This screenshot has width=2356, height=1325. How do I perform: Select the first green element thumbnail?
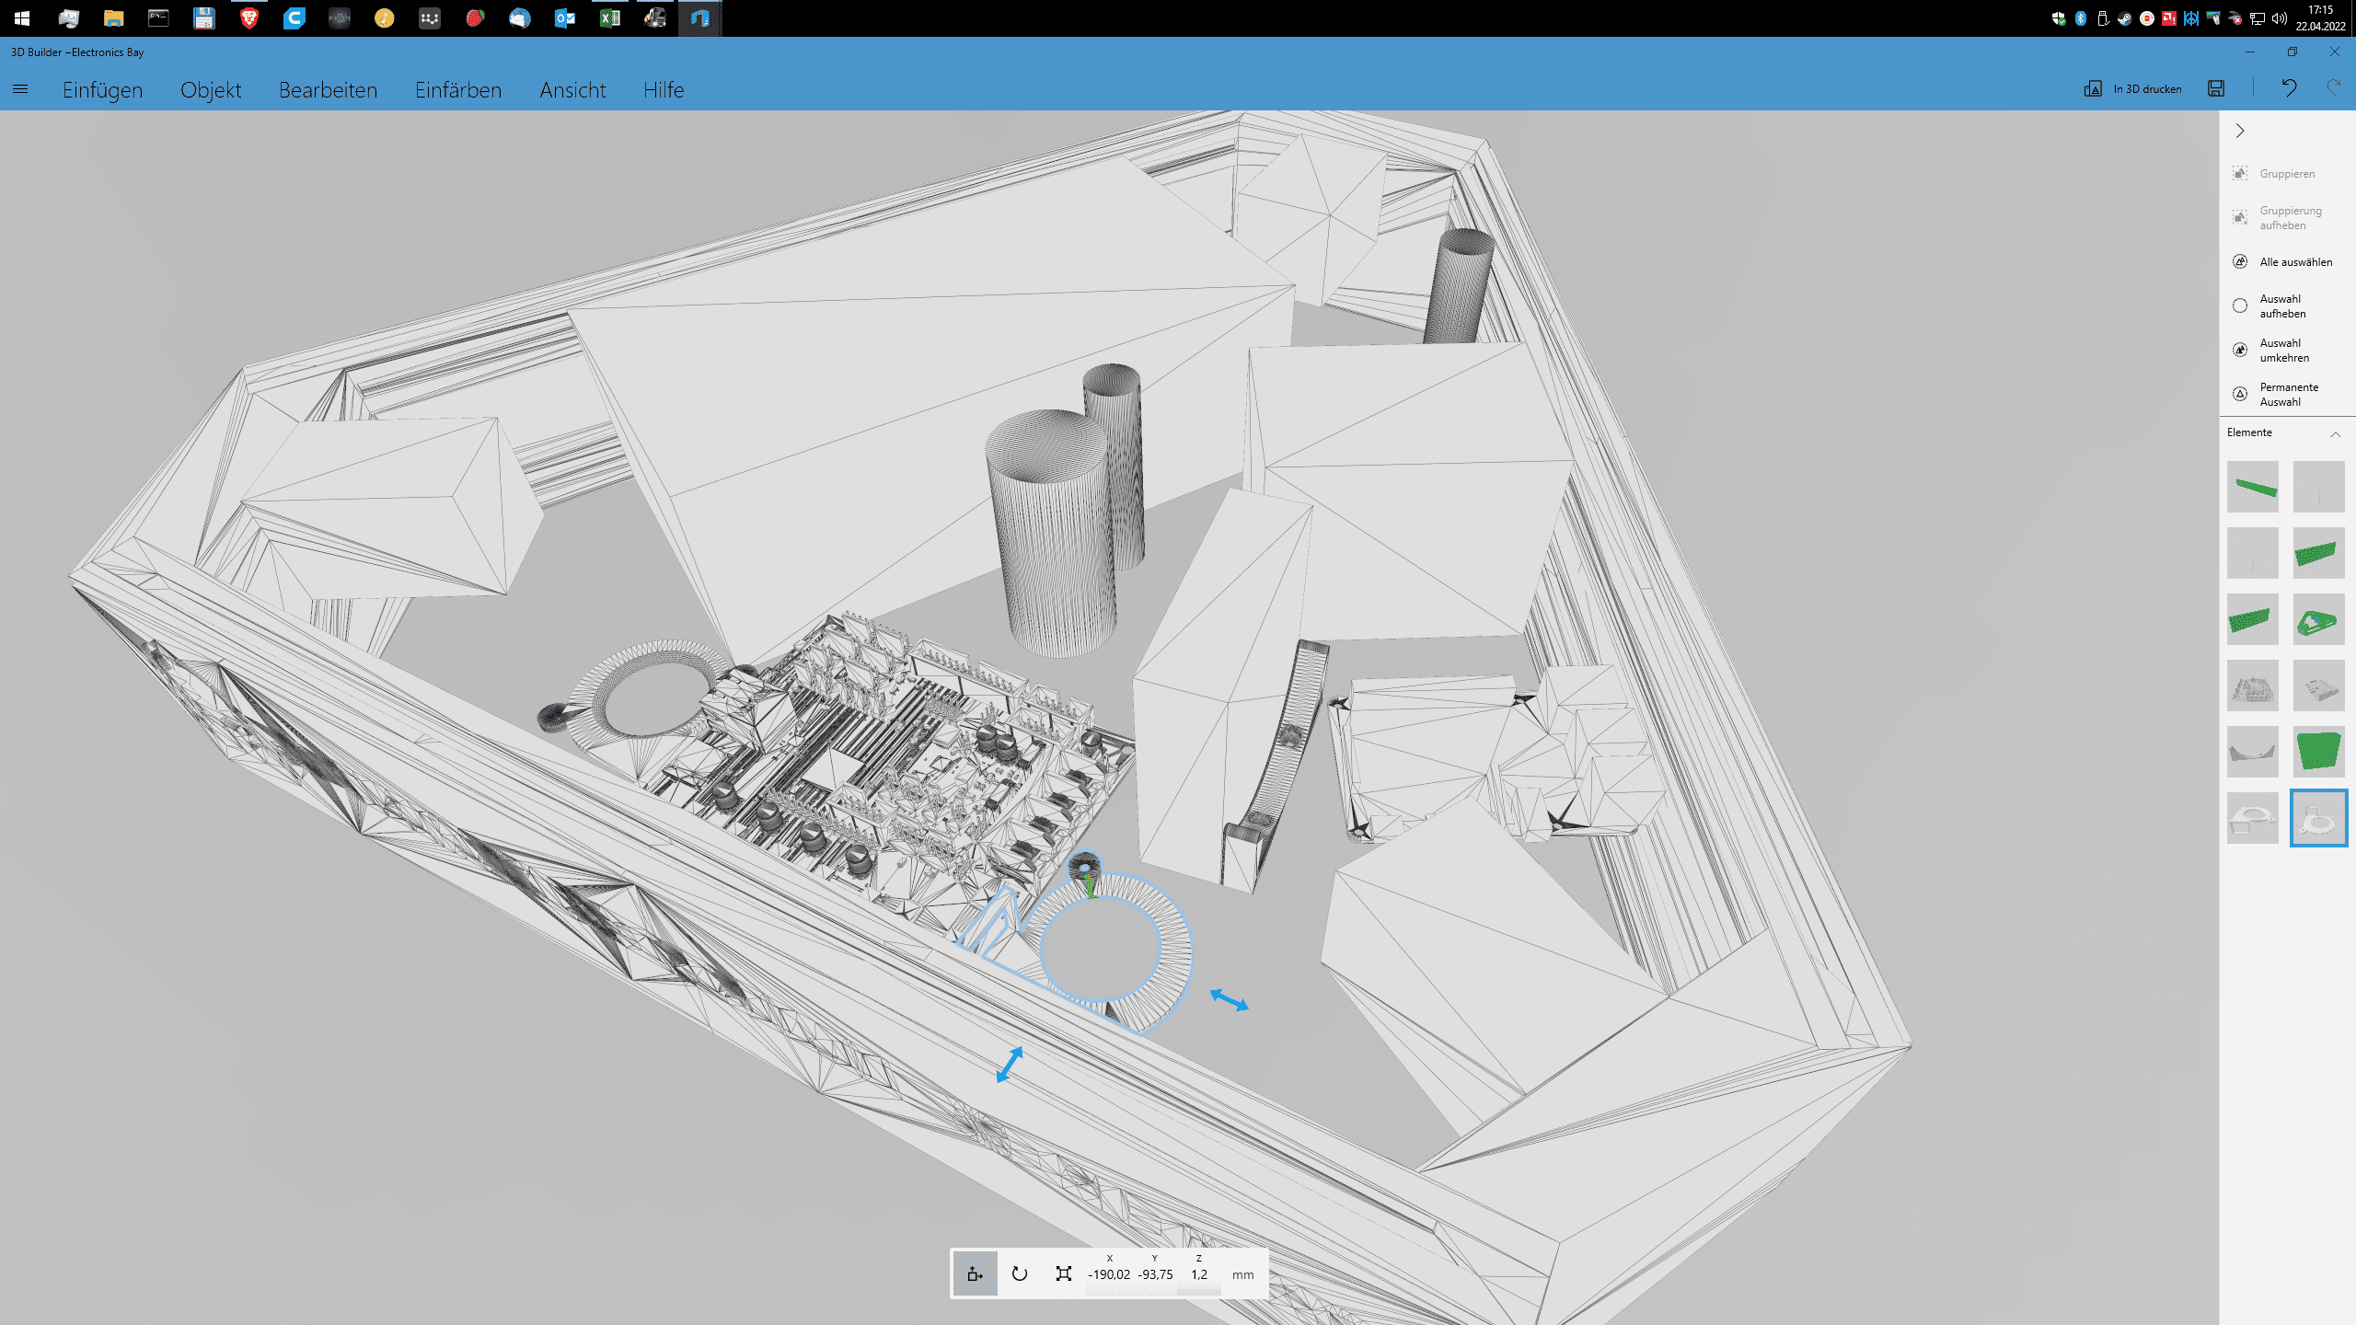[2252, 487]
